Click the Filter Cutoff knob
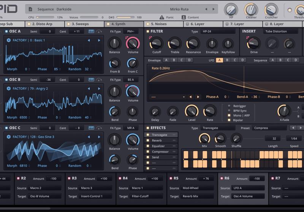This screenshot has height=212, width=304. pyautogui.click(x=157, y=44)
